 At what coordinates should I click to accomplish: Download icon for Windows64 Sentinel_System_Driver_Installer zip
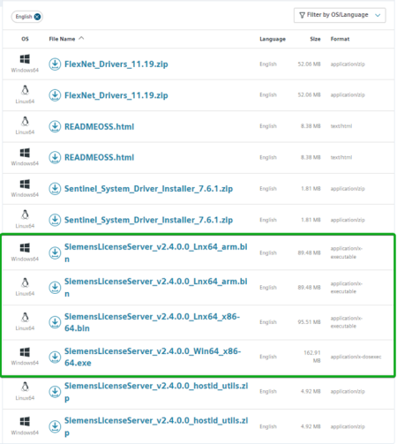tap(55, 189)
